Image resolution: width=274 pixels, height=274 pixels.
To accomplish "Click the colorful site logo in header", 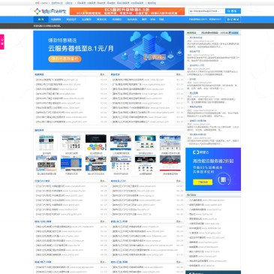I will click(50, 11).
